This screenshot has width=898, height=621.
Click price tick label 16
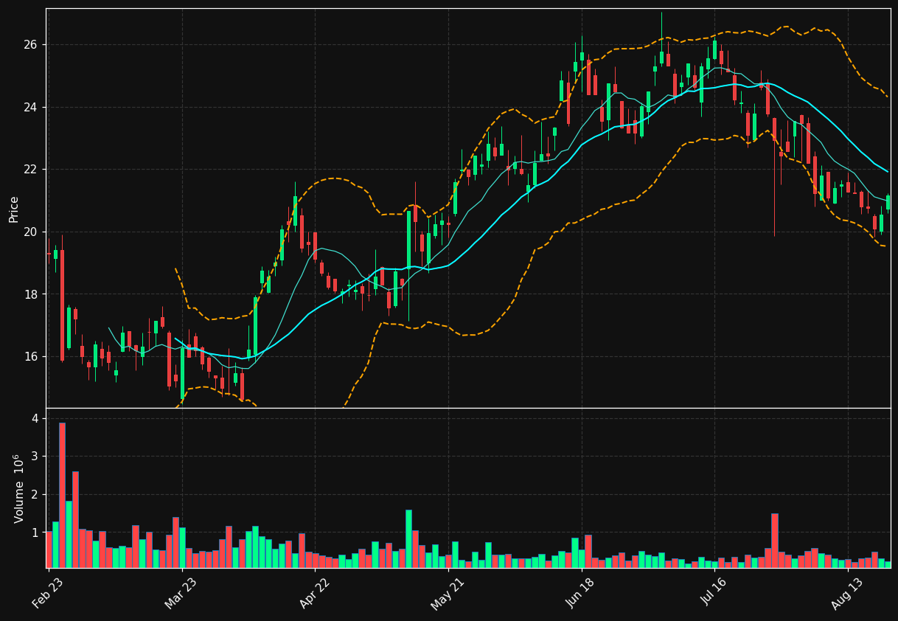(31, 357)
